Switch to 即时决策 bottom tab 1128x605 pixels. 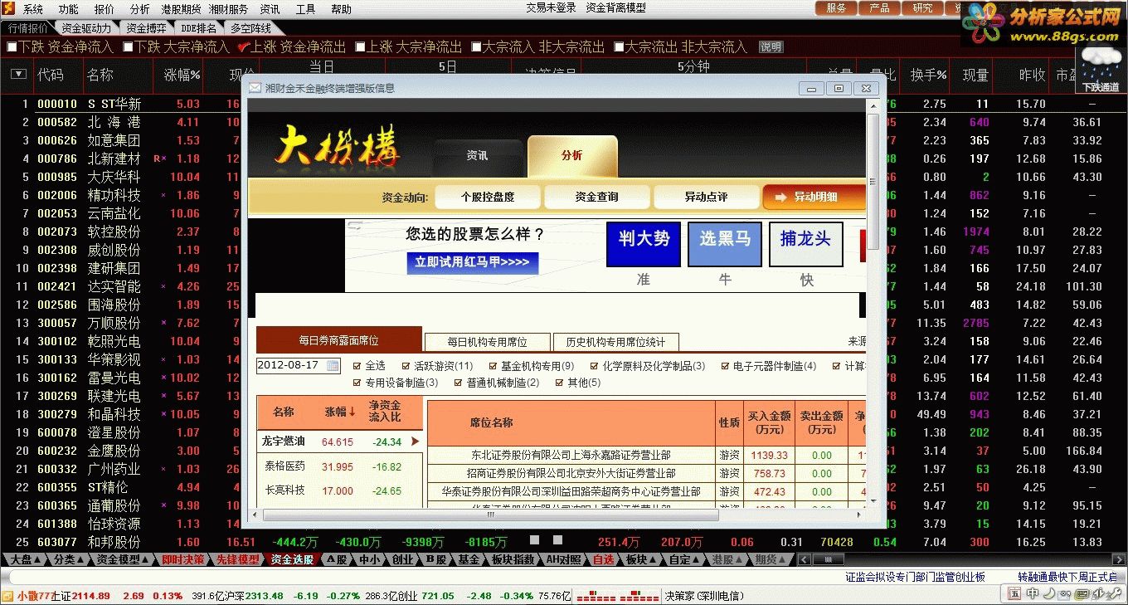click(x=182, y=560)
